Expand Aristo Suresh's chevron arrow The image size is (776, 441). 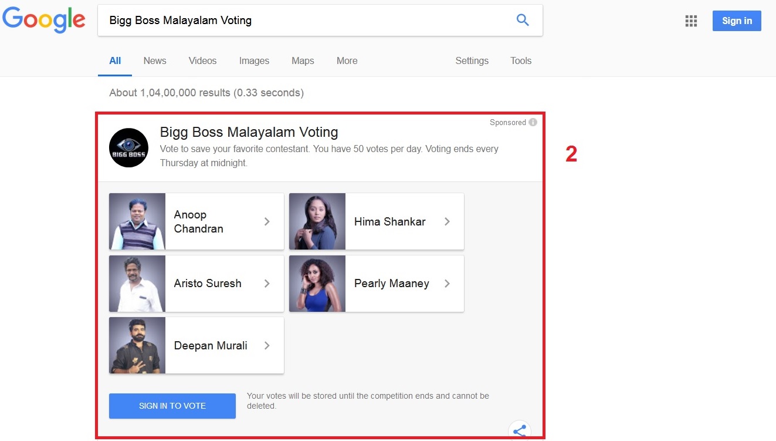267,284
